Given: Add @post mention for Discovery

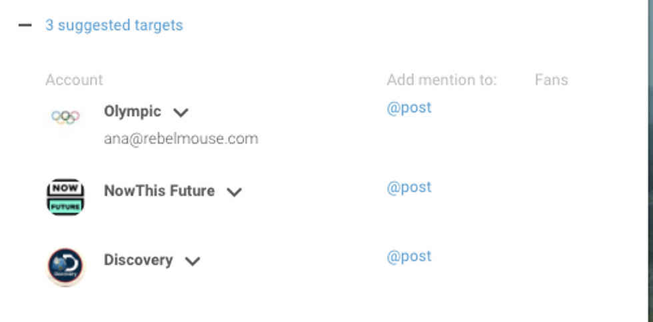Looking at the screenshot, I should click(x=409, y=257).
